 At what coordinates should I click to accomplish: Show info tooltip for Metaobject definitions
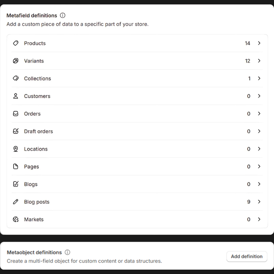click(67, 252)
